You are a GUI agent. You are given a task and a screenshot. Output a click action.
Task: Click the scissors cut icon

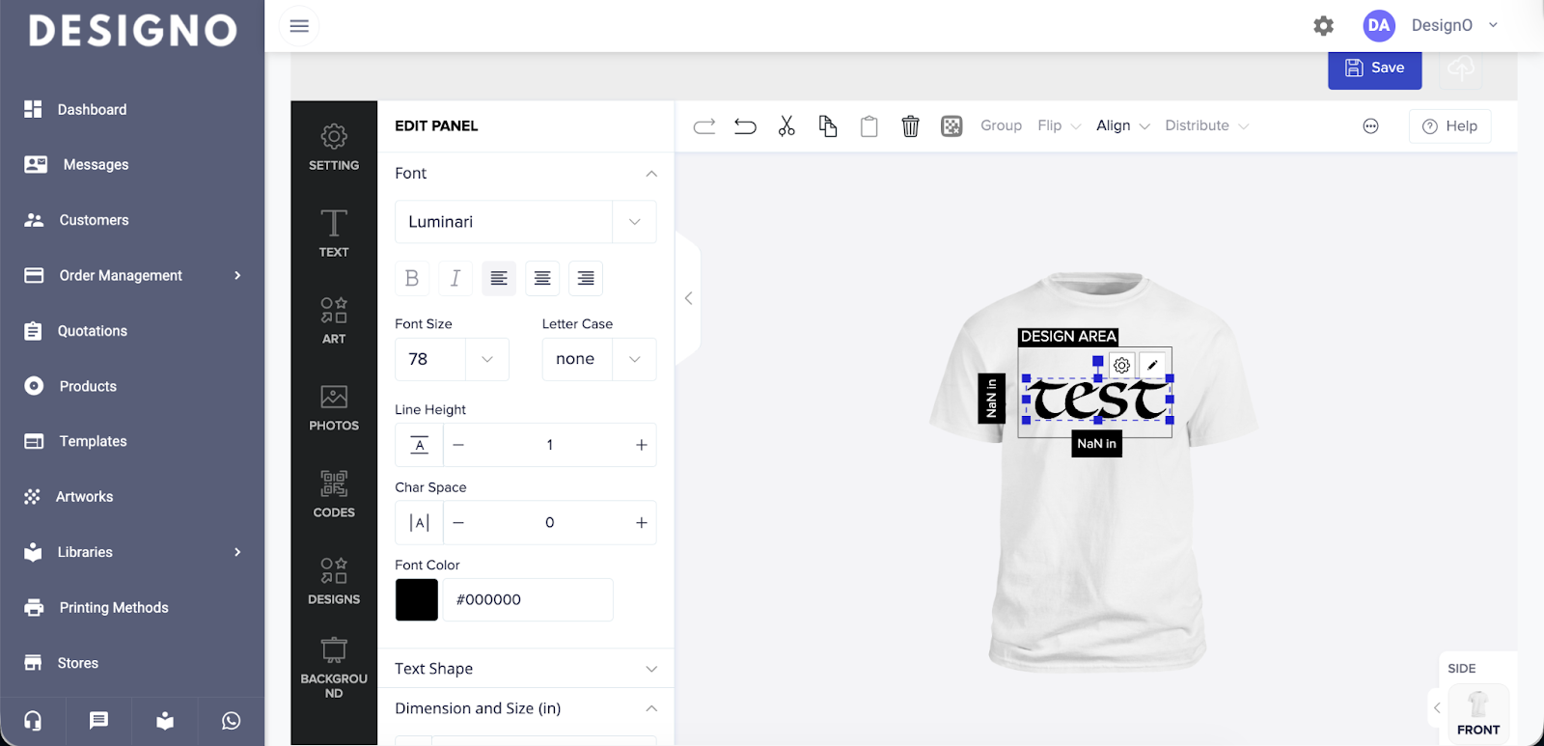pyautogui.click(x=786, y=126)
